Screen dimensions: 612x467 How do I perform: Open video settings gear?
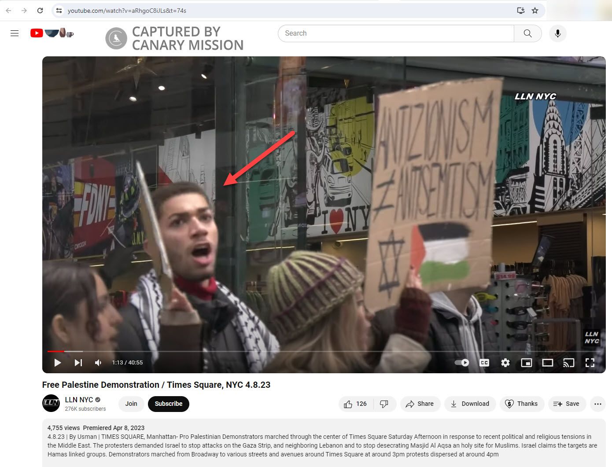(x=505, y=363)
